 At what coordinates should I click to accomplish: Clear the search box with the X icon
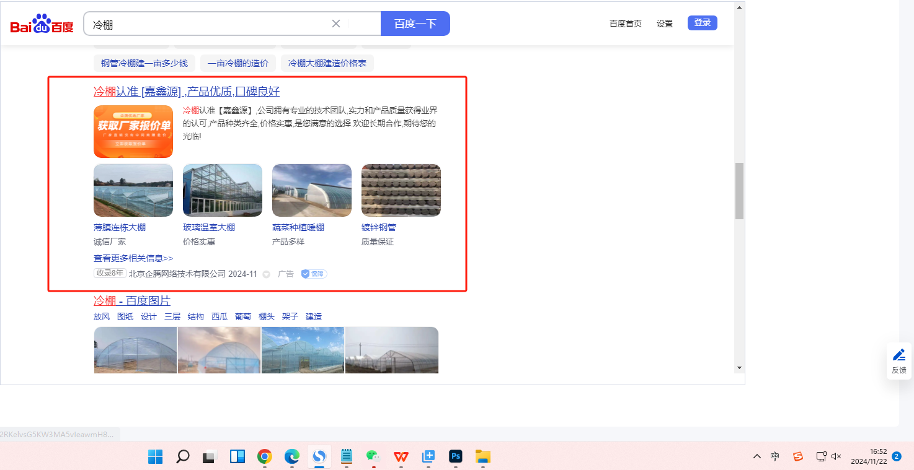pyautogui.click(x=336, y=24)
